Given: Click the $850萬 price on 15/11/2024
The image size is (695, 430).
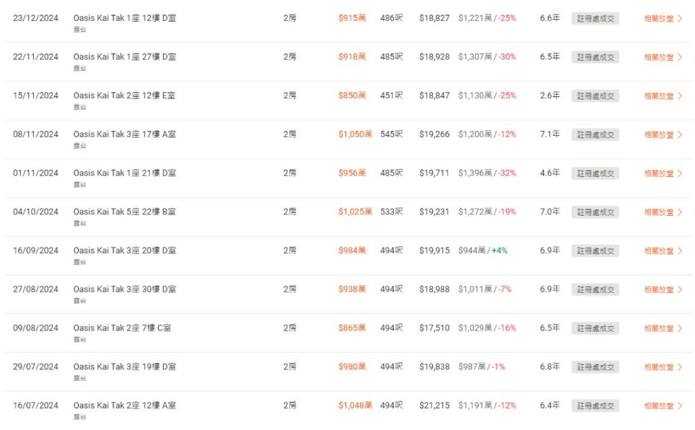Looking at the screenshot, I should pyautogui.click(x=352, y=96).
